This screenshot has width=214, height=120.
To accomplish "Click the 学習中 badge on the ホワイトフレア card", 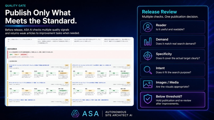I will [x=128, y=100].
